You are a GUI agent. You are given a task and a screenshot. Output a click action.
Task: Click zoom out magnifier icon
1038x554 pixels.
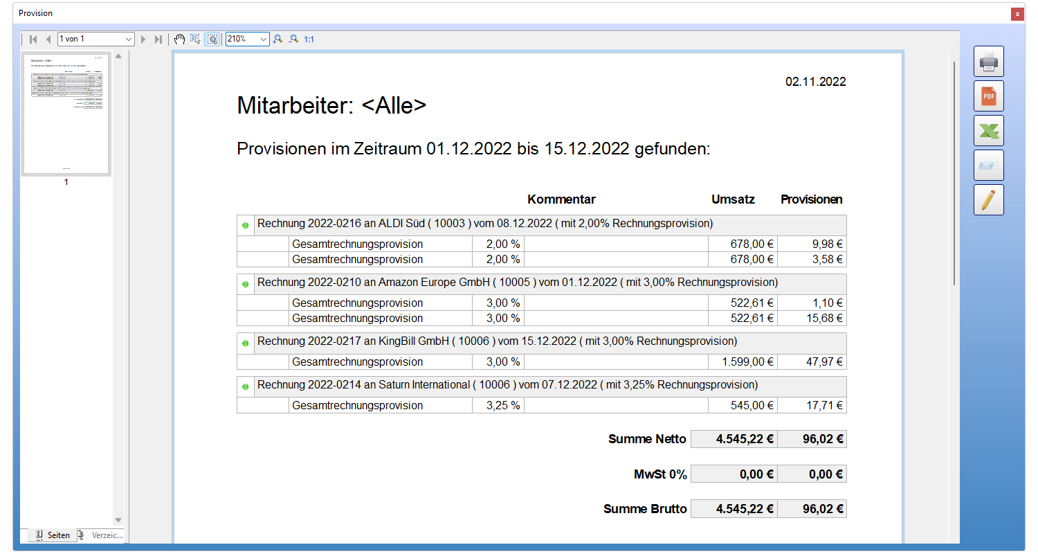293,39
